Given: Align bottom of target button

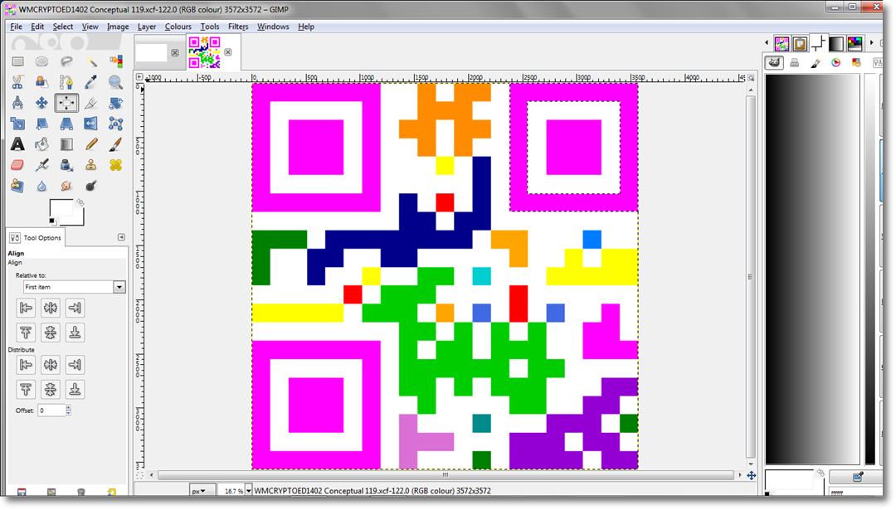Looking at the screenshot, I should point(75,333).
